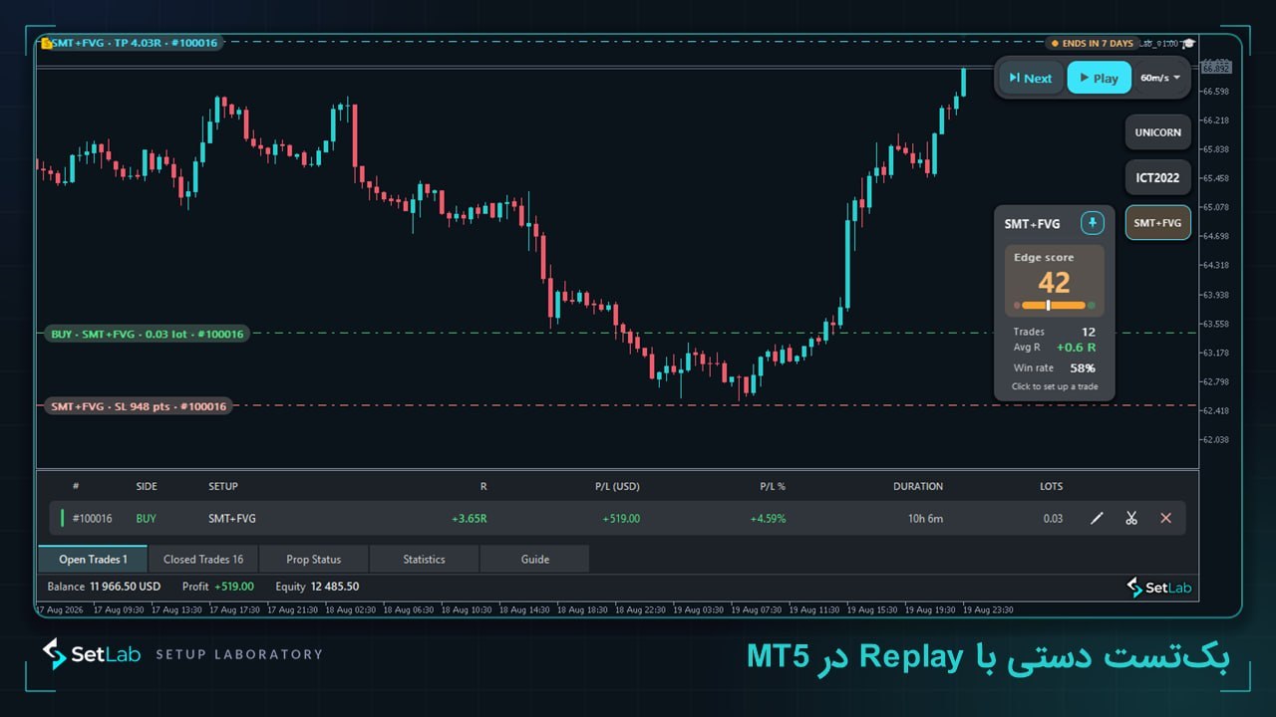Screen dimensions: 1276x717
Task: Select the UNICORN setup button
Action: [x=1157, y=132]
